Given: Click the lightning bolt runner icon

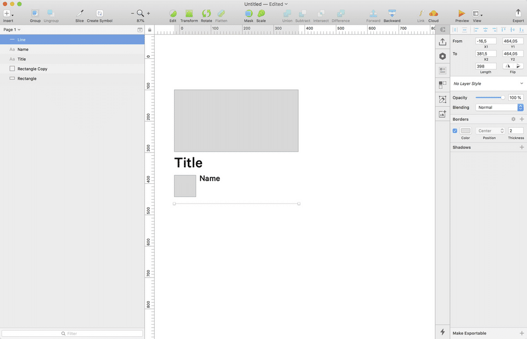Looking at the screenshot, I should tap(442, 332).
